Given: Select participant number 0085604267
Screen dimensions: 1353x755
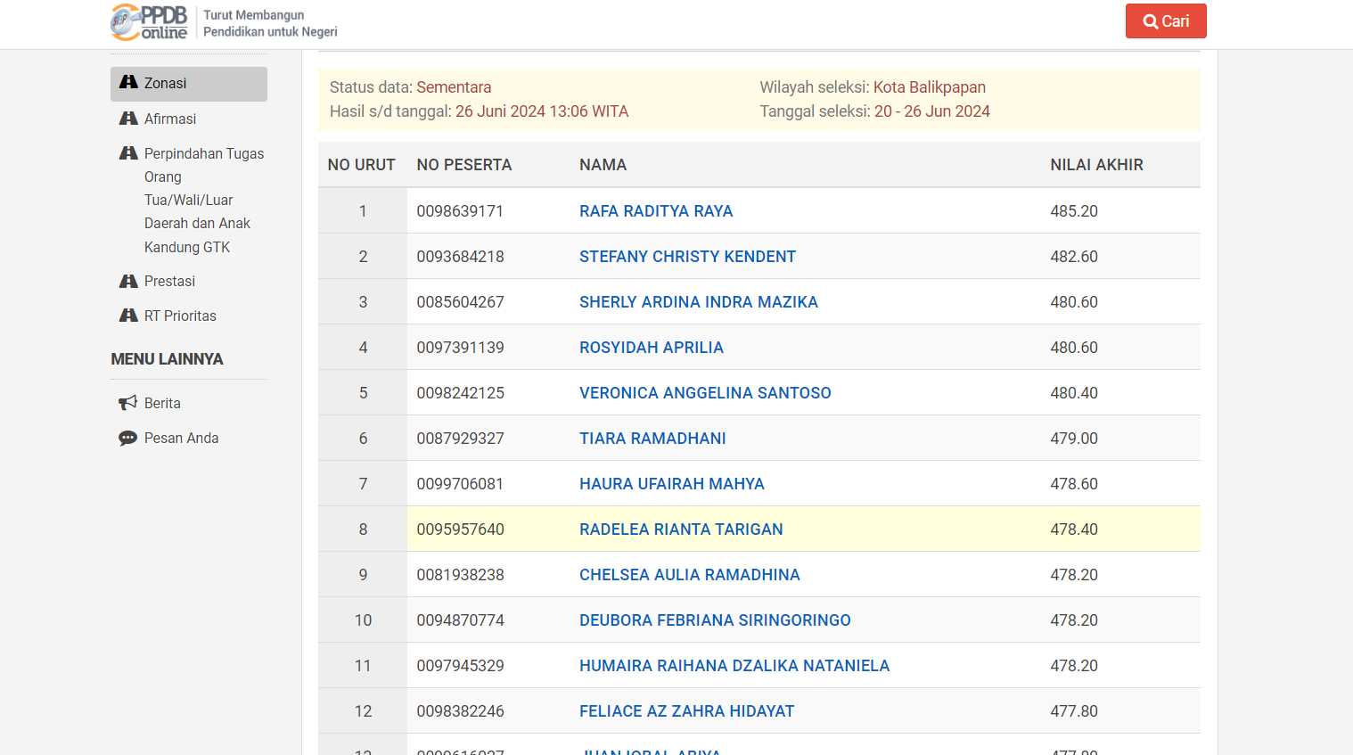Looking at the screenshot, I should [460, 302].
